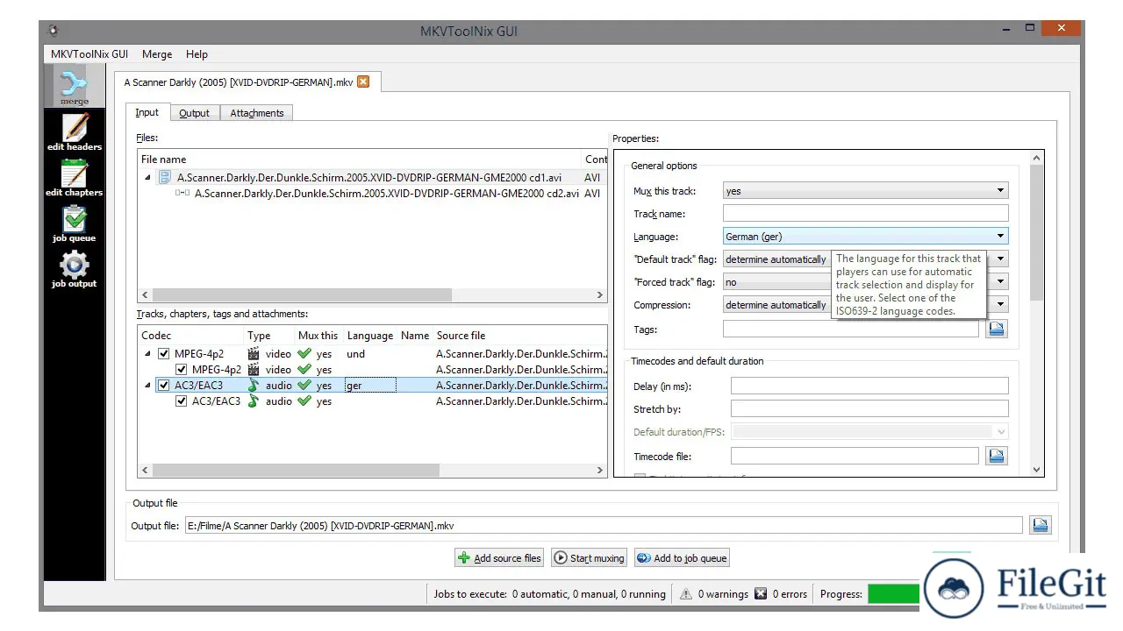Viewport: 1123px width, 631px height.
Task: Click the Add source files button
Action: point(499,558)
